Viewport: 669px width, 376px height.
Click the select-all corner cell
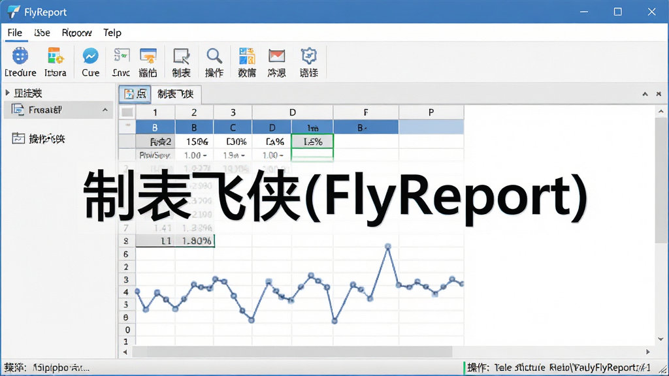click(x=127, y=112)
